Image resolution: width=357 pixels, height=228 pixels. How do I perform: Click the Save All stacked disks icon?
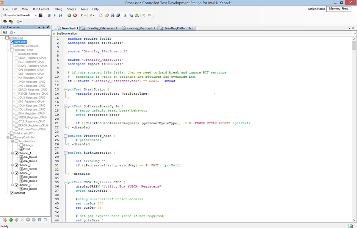[x=118, y=15]
